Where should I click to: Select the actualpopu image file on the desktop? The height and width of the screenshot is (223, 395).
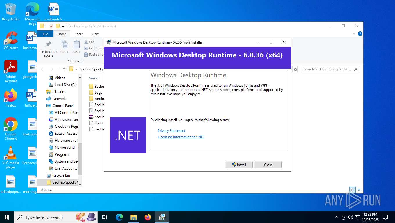tap(11, 184)
